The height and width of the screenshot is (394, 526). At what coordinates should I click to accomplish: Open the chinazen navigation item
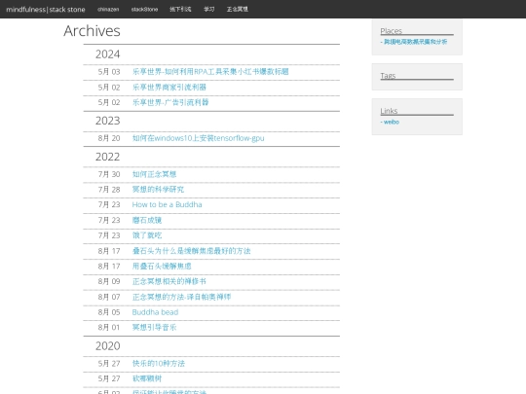coord(108,10)
